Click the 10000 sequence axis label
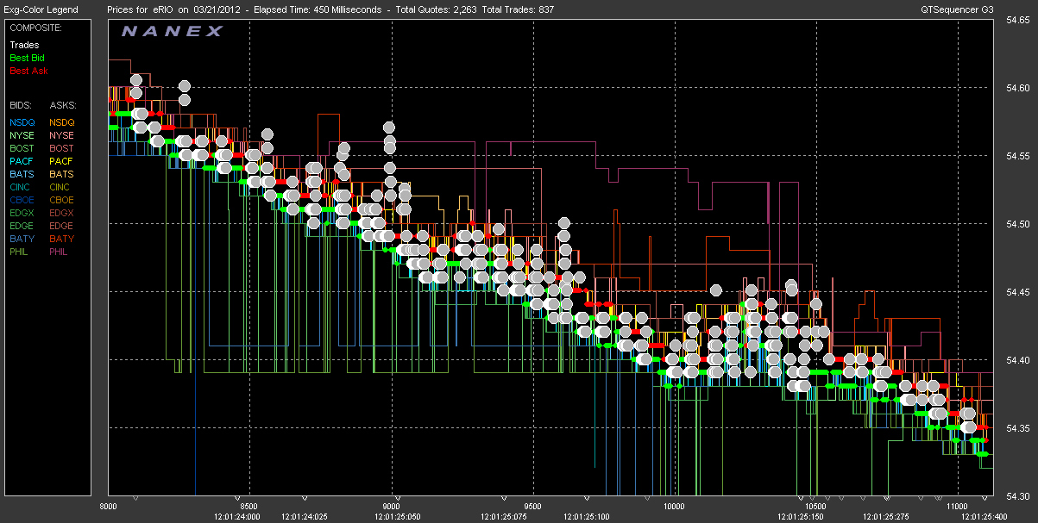The width and height of the screenshot is (1038, 523). 674,507
